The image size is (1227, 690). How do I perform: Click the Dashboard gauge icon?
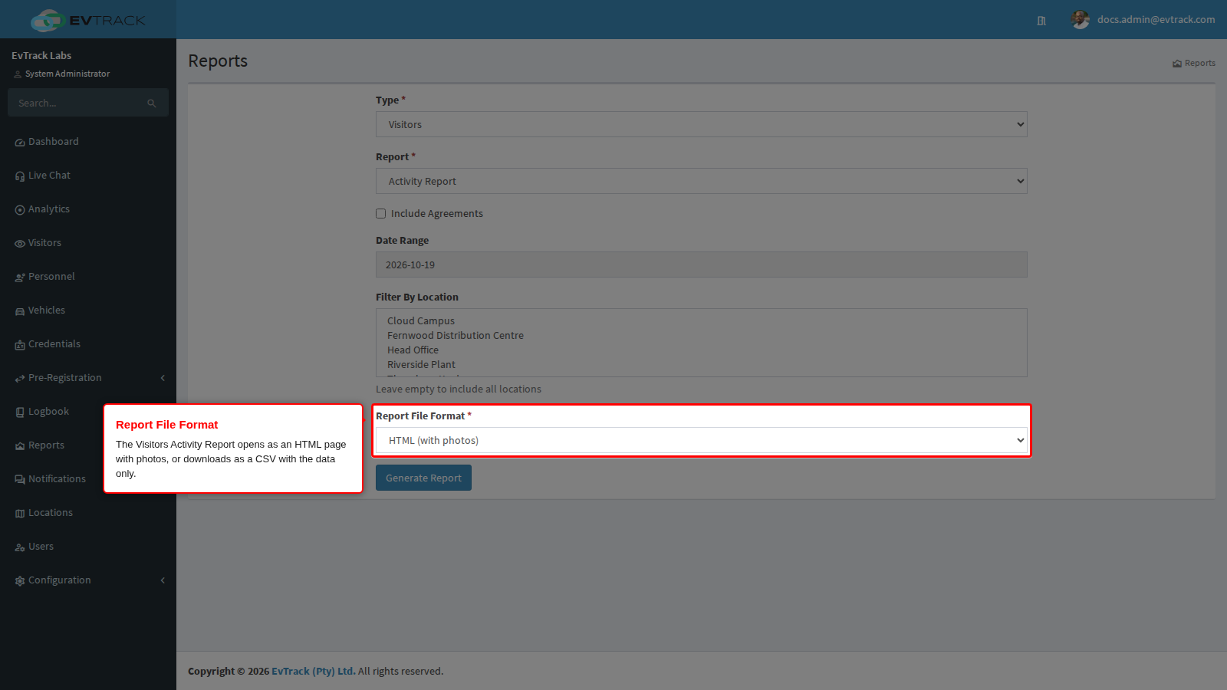coord(20,143)
